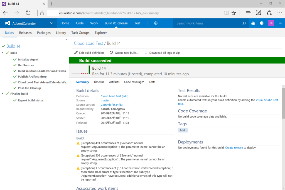Click the browser address bar URL
This screenshot has height=190, width=285.
click(109, 13)
